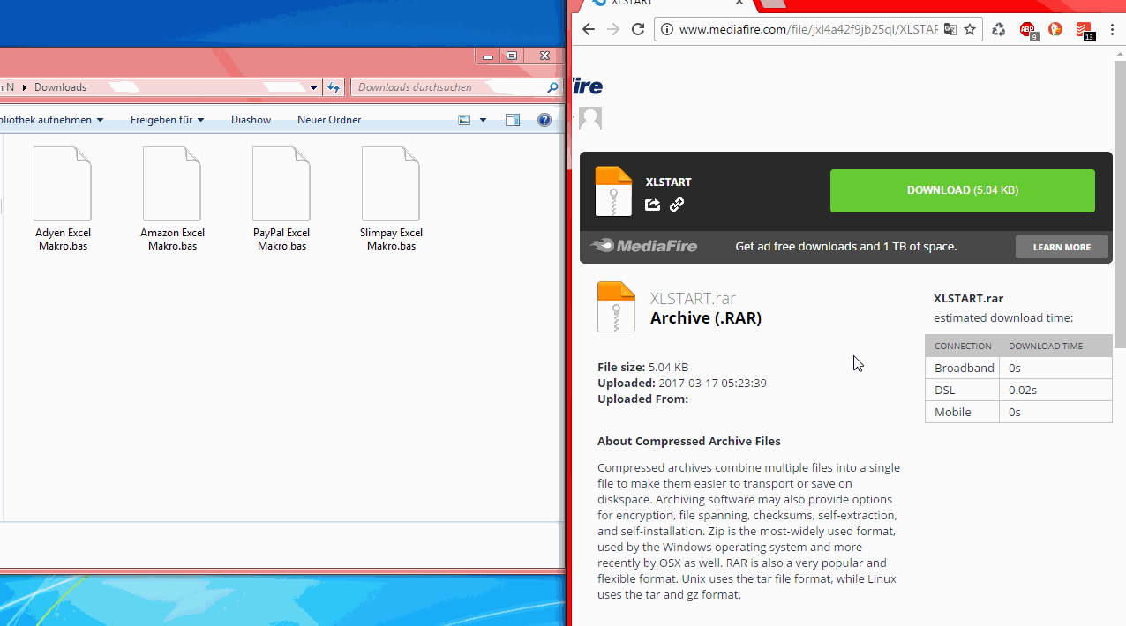Click the 'CONNECTION' table header
1126x626 pixels.
coord(963,346)
